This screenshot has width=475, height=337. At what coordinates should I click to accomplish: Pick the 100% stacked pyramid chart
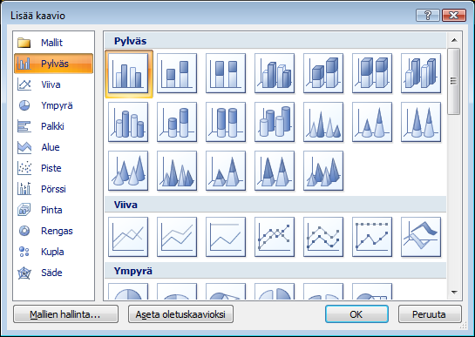[x=275, y=171]
